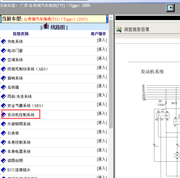The height and width of the screenshot is (178, 180).
Task: Click the 发动机系统 wiring diagram title
Action: pyautogui.click(x=152, y=72)
